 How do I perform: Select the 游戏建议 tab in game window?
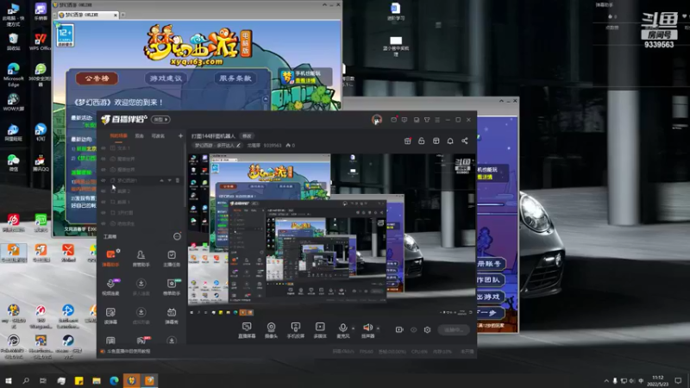tap(166, 78)
